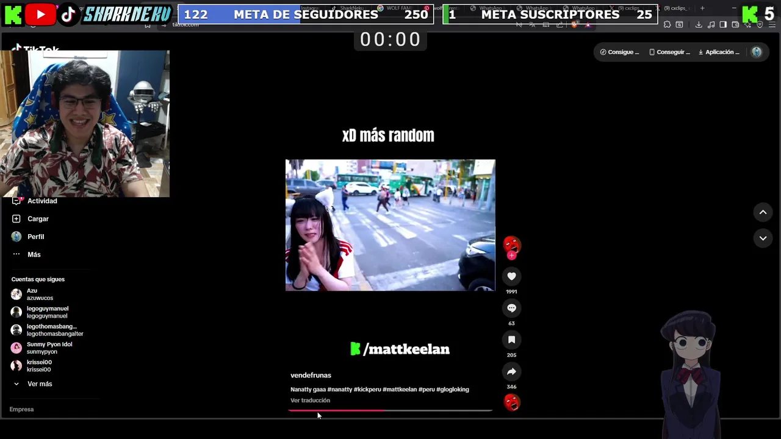Click hashtag #glogloking in caption

(x=453, y=390)
